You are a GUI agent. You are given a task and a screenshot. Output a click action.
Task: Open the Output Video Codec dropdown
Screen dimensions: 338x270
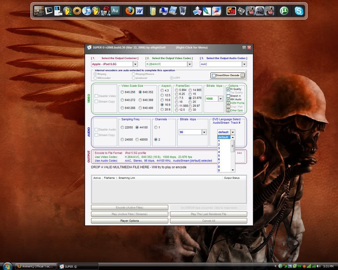pos(189,64)
